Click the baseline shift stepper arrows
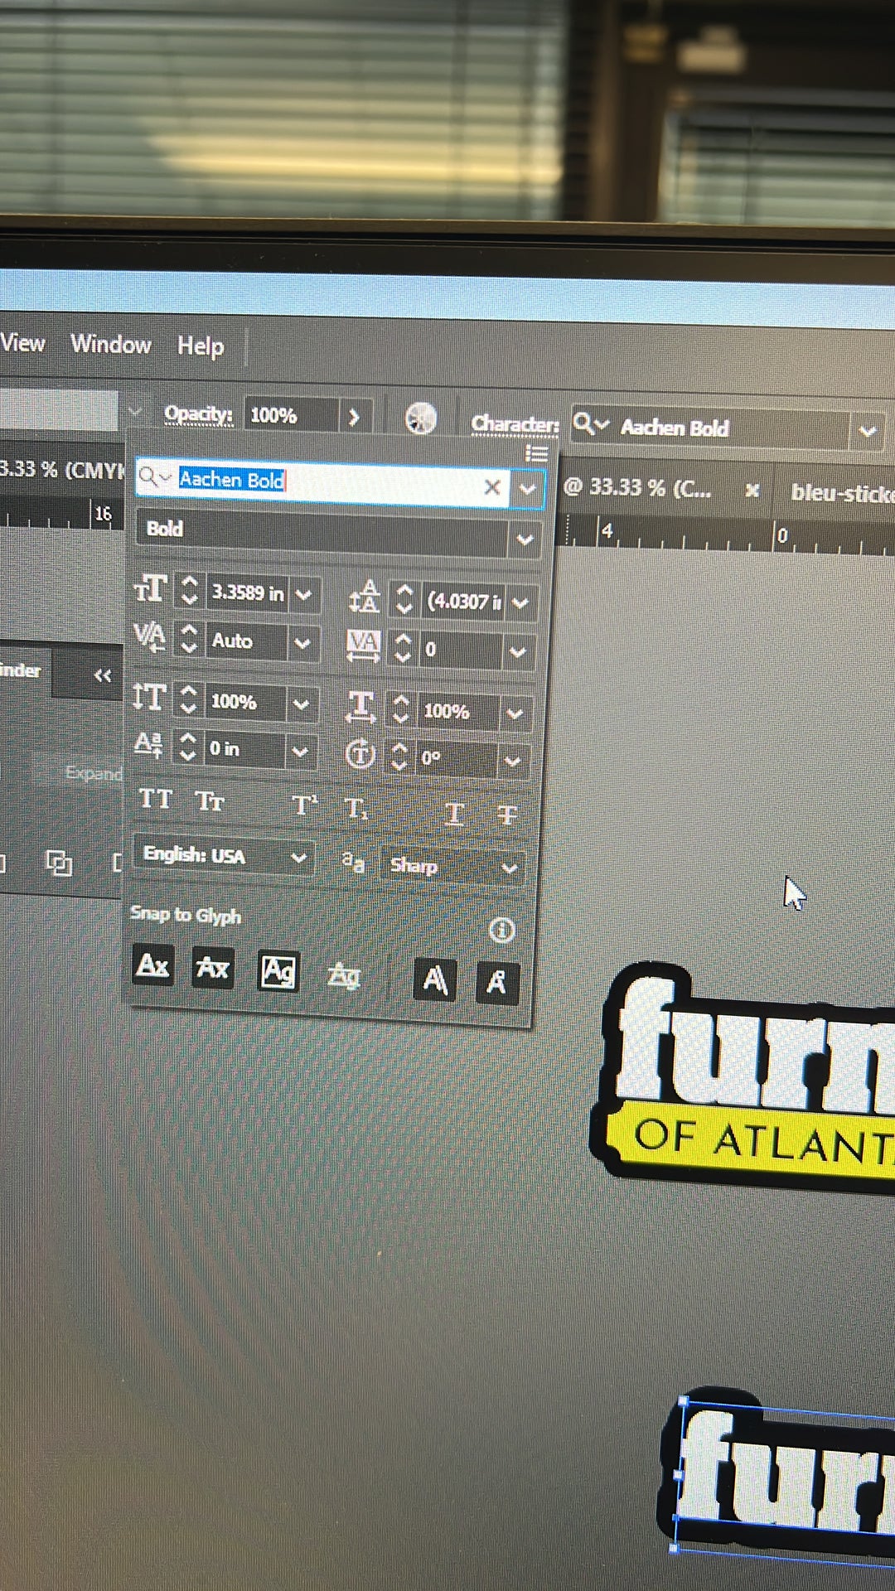 coord(186,747)
